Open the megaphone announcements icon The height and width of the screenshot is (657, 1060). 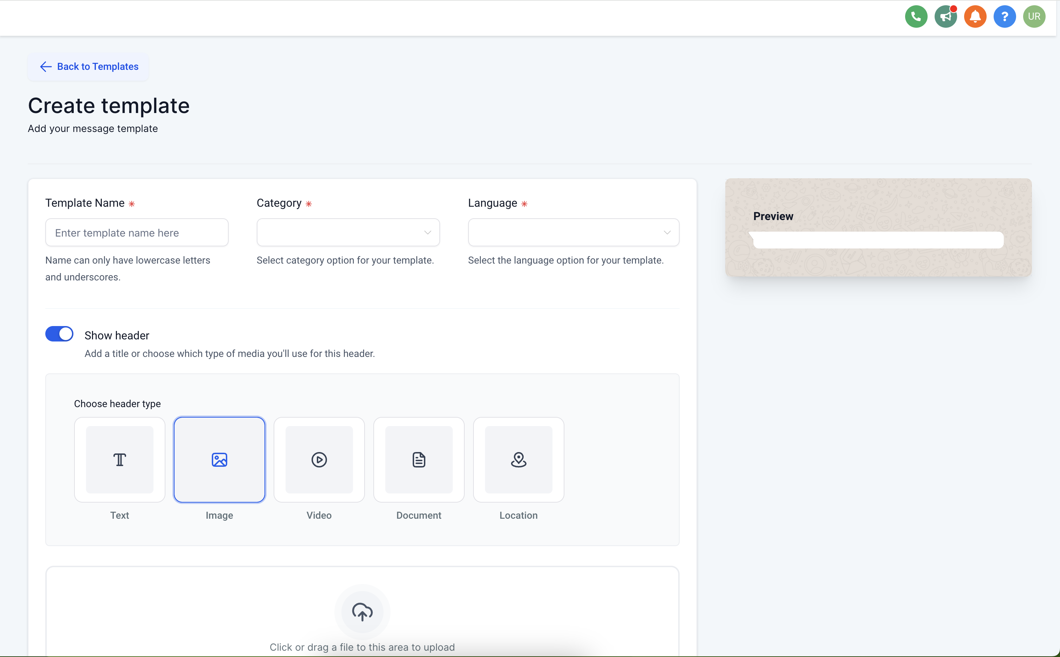945,16
